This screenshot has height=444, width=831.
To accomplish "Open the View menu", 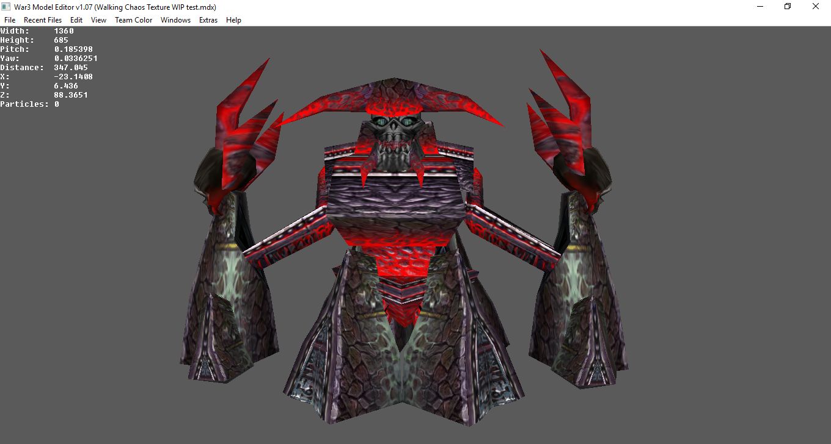I will (98, 20).
